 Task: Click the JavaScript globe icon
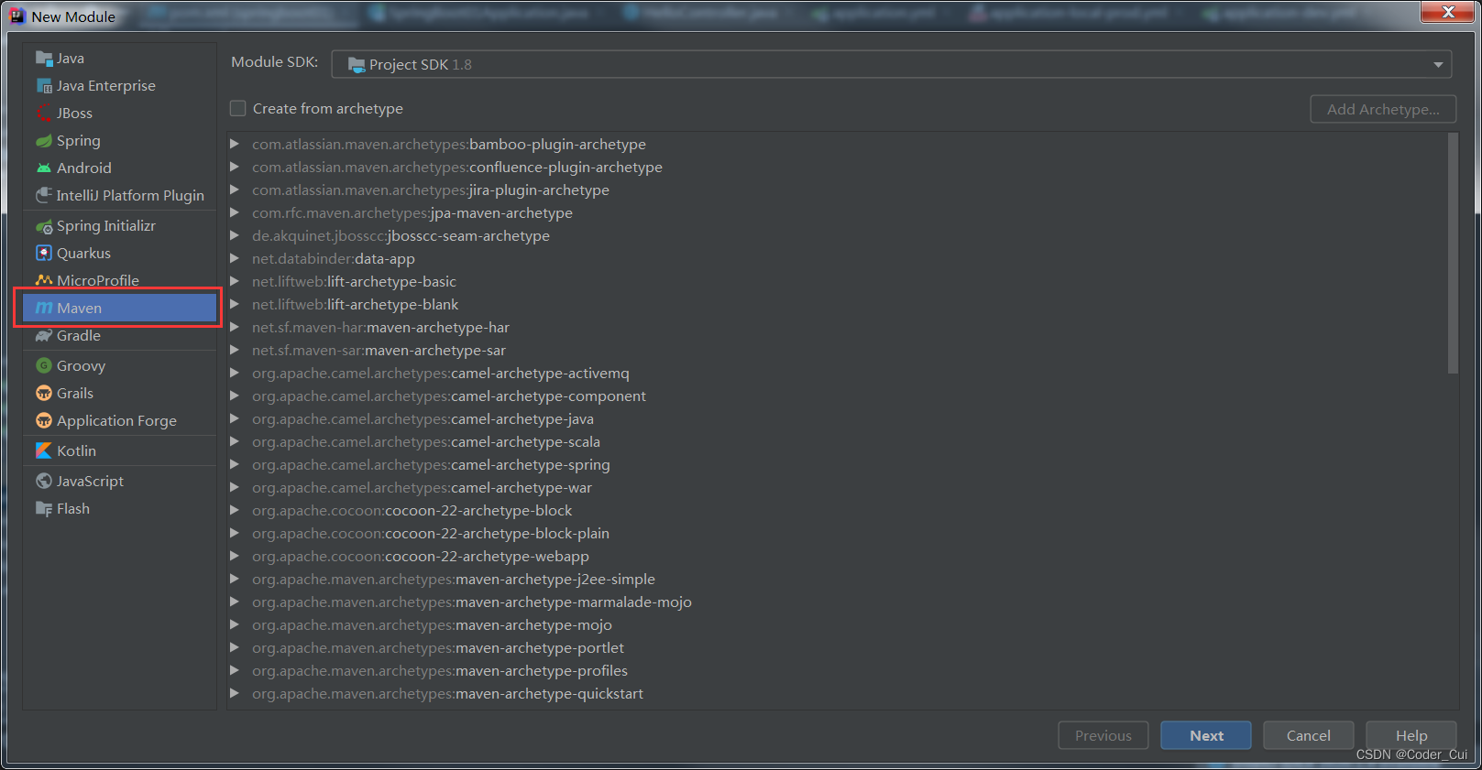(x=44, y=482)
